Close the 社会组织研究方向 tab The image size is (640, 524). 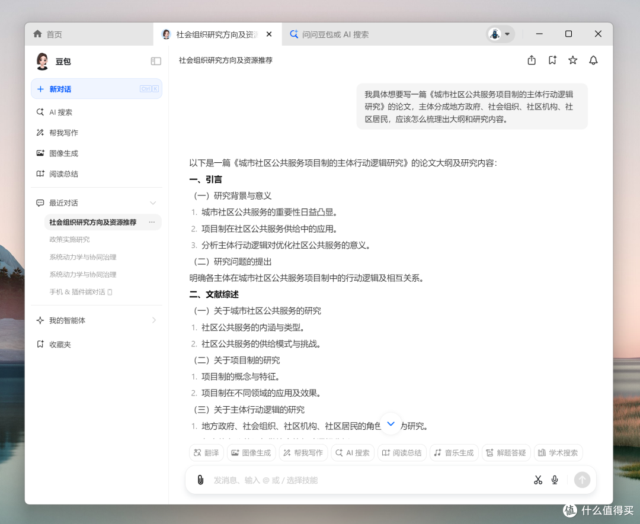[x=269, y=34]
